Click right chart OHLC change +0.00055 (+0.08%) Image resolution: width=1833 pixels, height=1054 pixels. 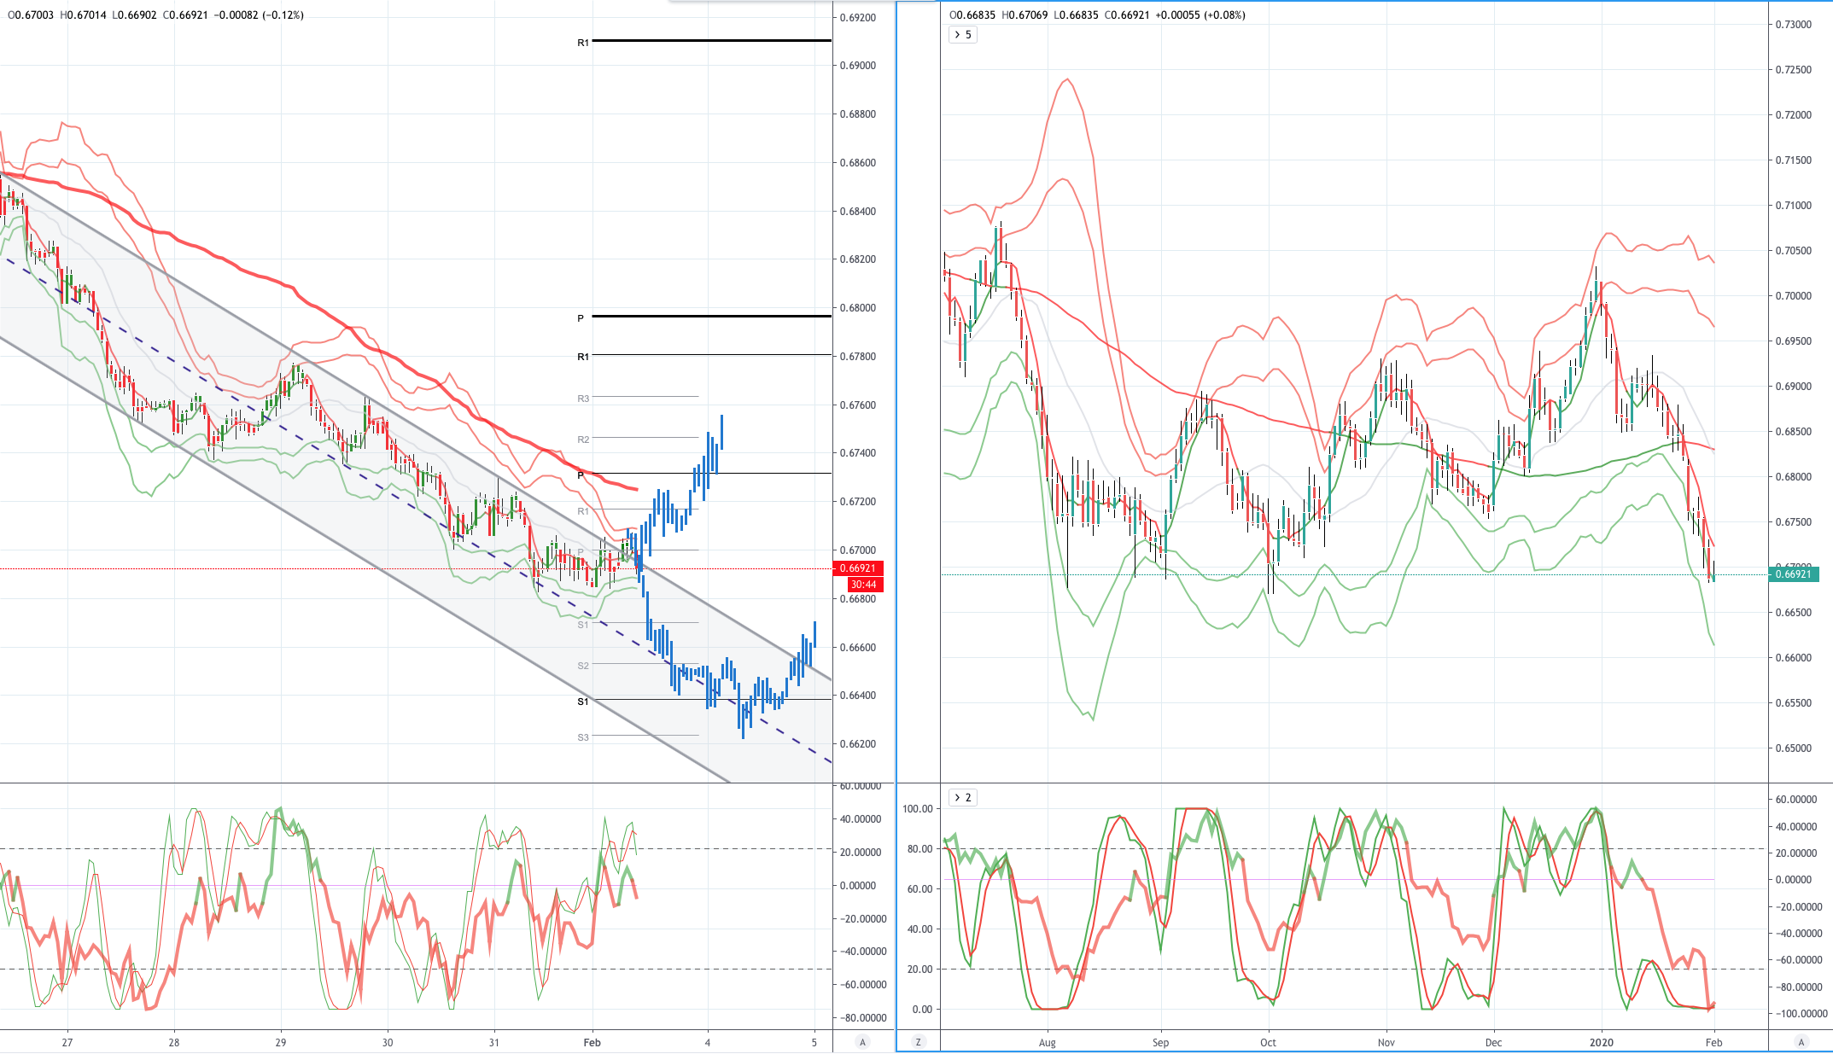[1200, 15]
